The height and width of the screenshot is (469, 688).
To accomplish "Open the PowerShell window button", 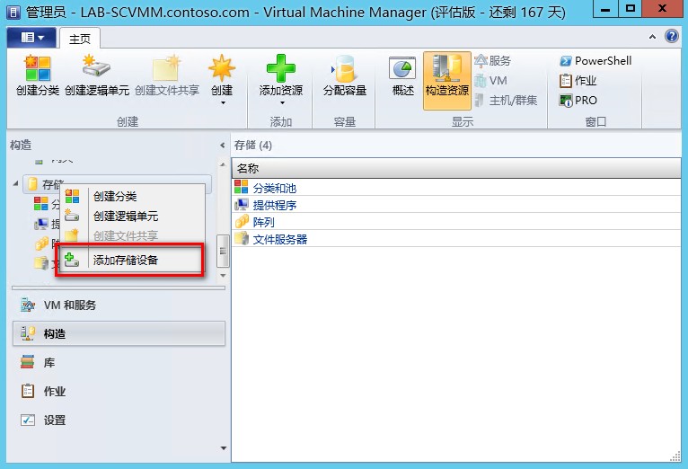I will point(595,60).
